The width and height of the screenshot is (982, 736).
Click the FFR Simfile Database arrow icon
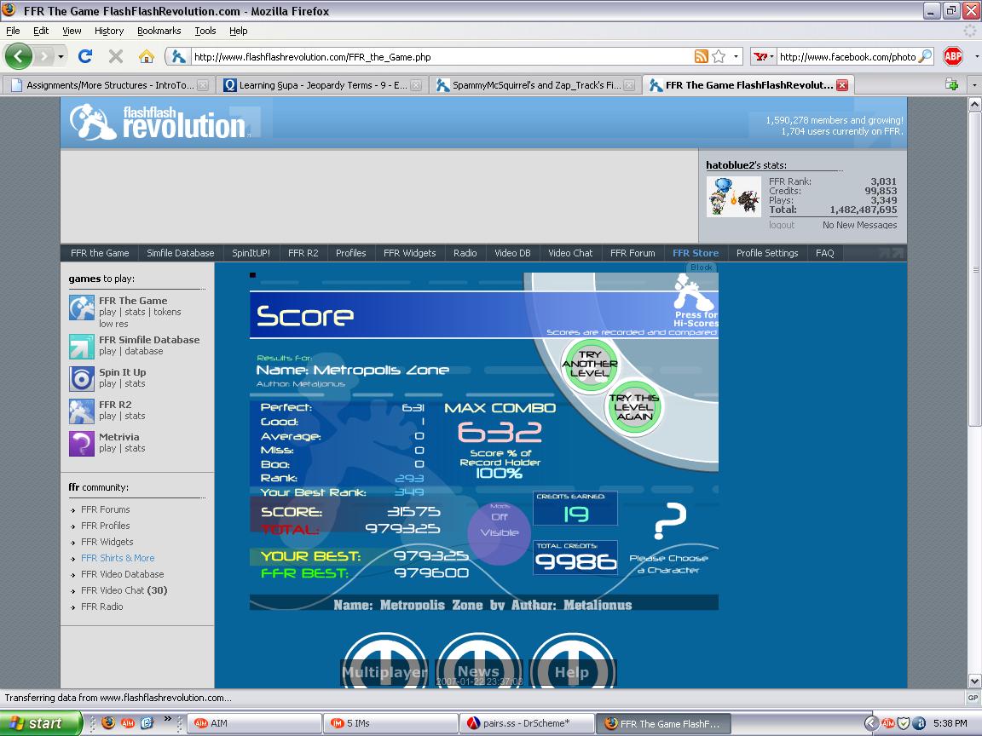(82, 346)
